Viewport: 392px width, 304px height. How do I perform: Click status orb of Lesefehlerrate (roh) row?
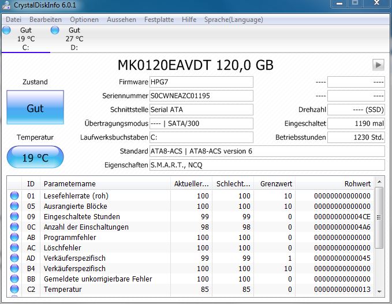[x=14, y=196]
